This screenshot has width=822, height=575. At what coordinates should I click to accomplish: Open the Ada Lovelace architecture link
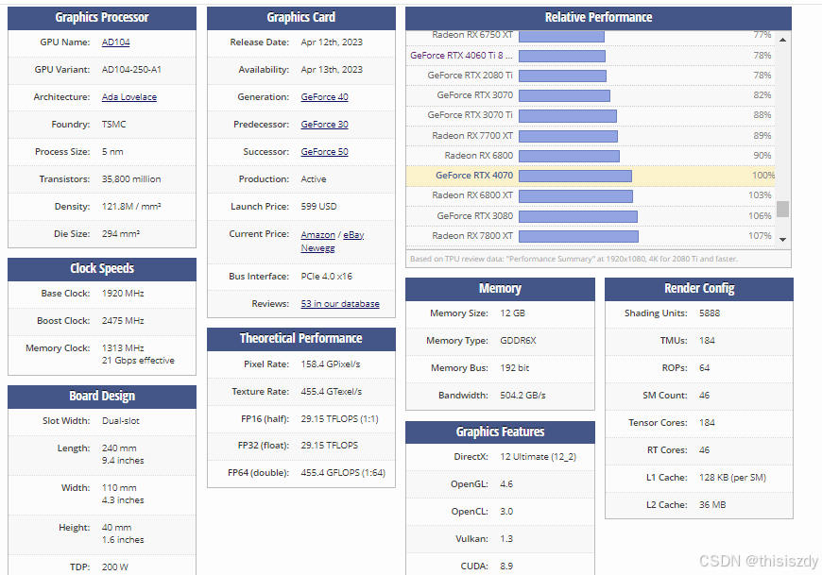click(x=128, y=97)
